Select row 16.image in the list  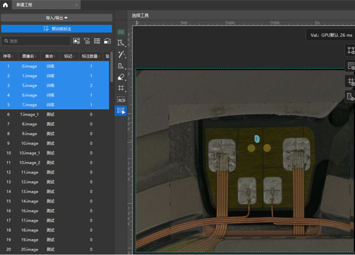tap(55, 211)
